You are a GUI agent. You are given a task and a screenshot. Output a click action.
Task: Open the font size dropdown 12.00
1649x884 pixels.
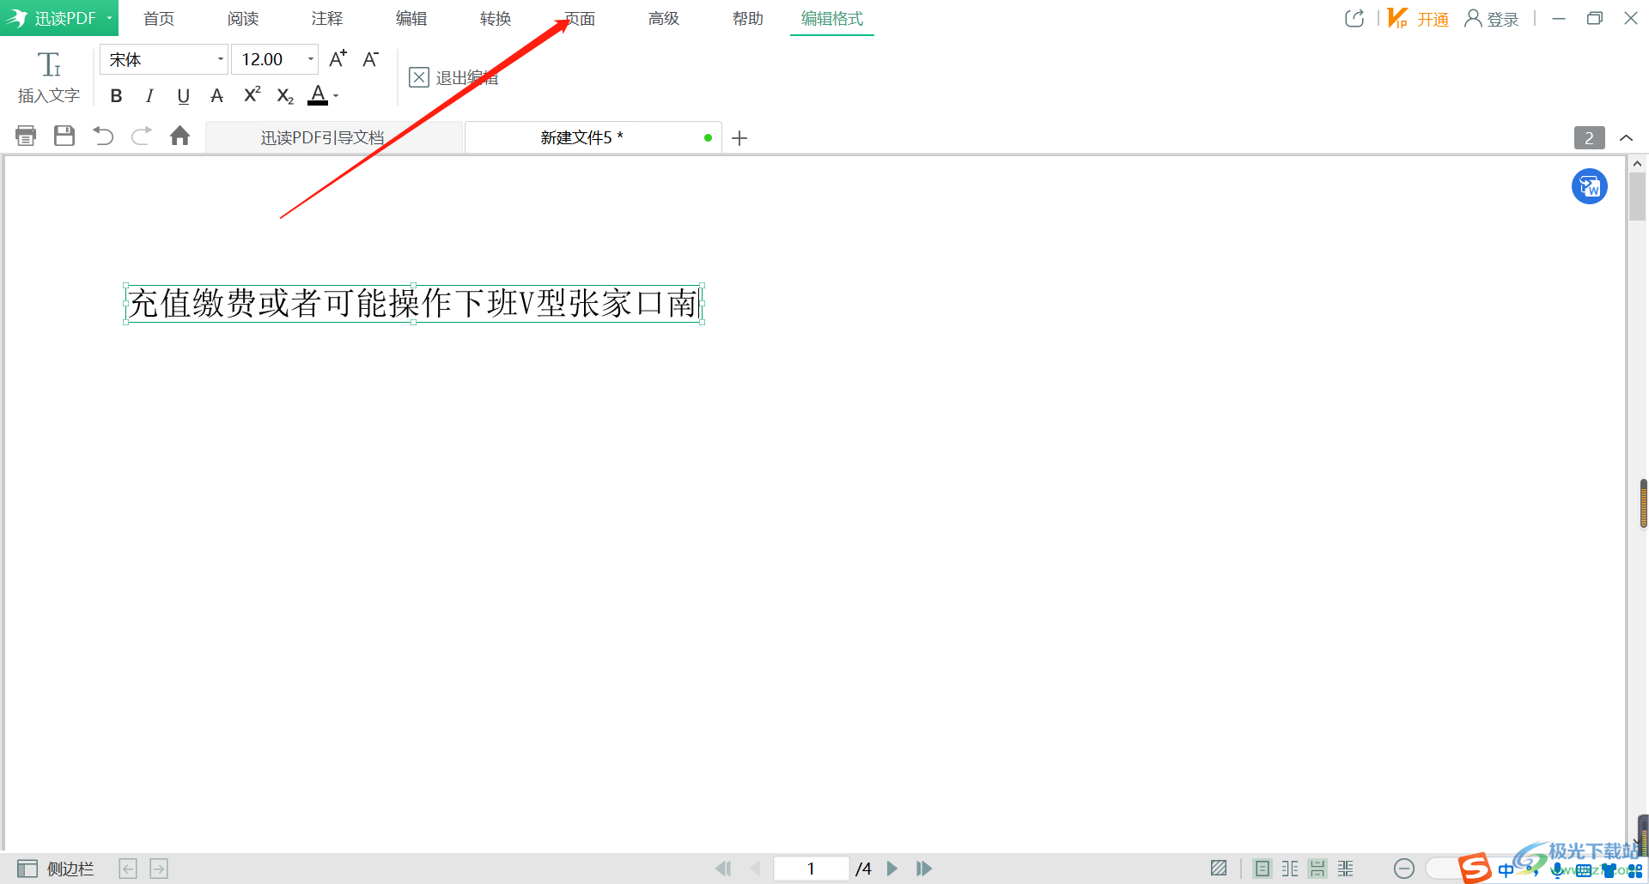(x=275, y=59)
